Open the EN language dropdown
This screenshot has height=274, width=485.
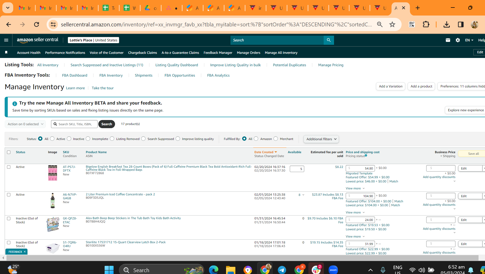click(469, 40)
